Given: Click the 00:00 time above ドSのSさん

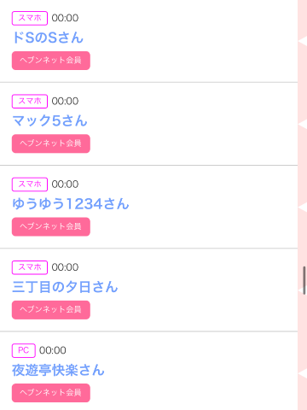Looking at the screenshot, I should point(65,18).
